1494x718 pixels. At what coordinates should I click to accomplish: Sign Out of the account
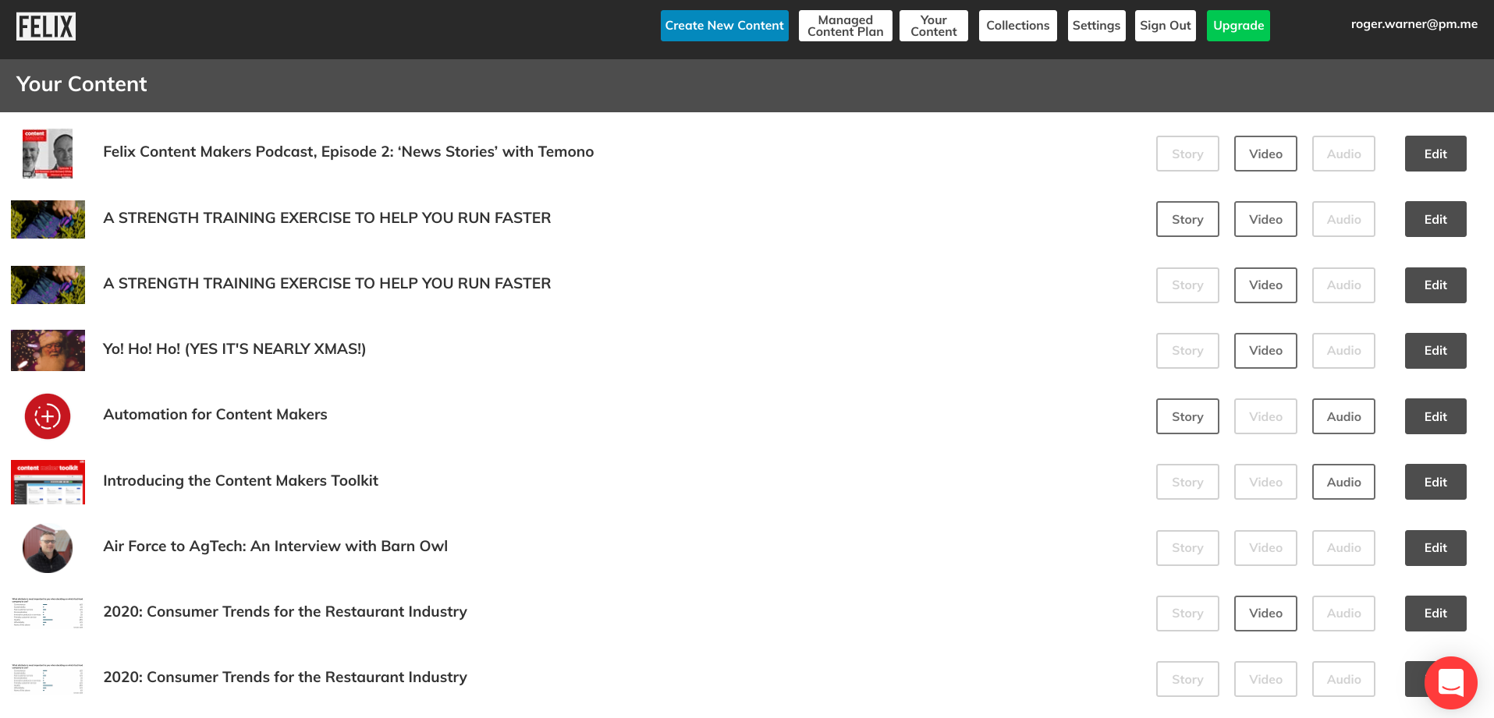pos(1165,26)
